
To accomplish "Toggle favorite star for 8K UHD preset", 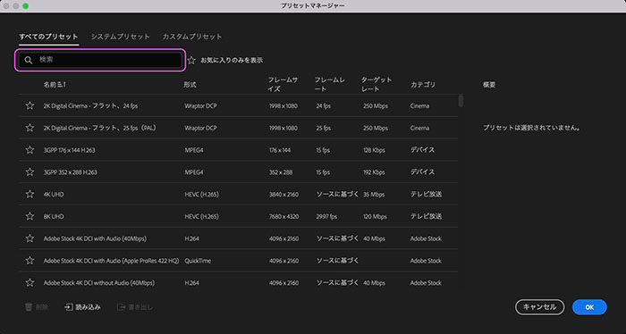I will [x=30, y=216].
